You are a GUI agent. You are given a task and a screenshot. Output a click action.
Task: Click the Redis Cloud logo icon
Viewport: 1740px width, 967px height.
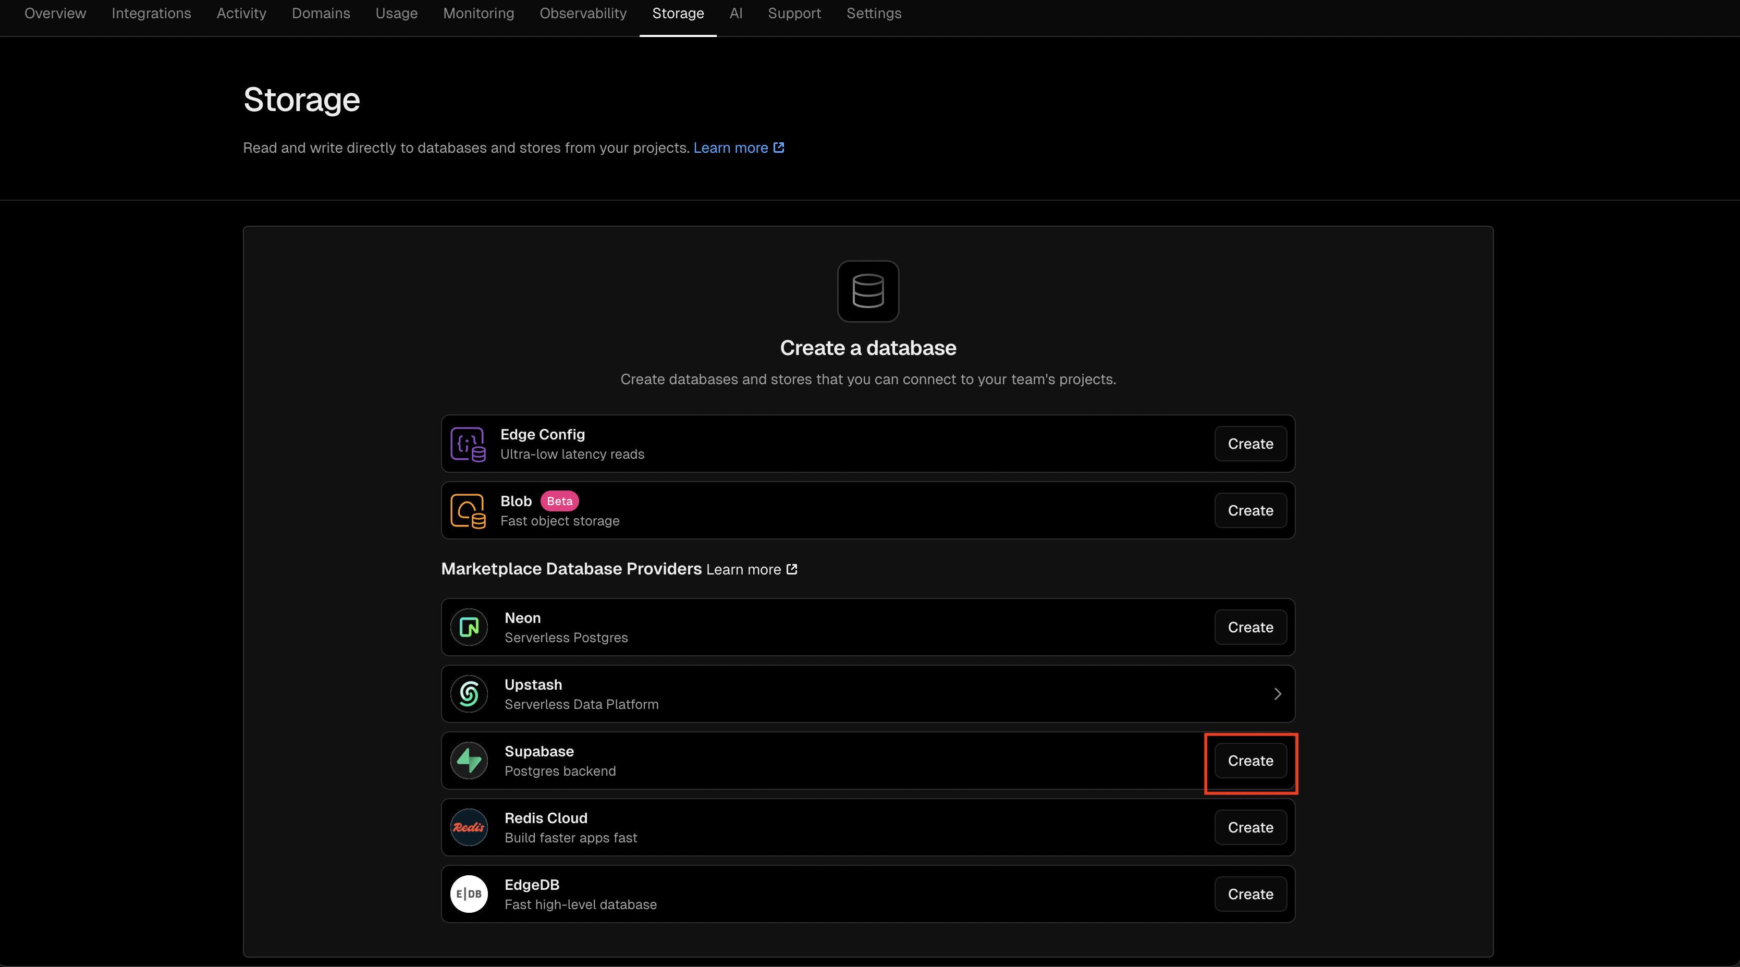469,827
